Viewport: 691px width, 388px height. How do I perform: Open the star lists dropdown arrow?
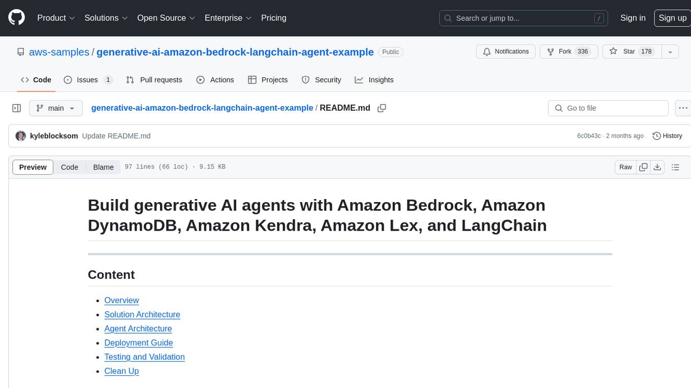point(670,52)
